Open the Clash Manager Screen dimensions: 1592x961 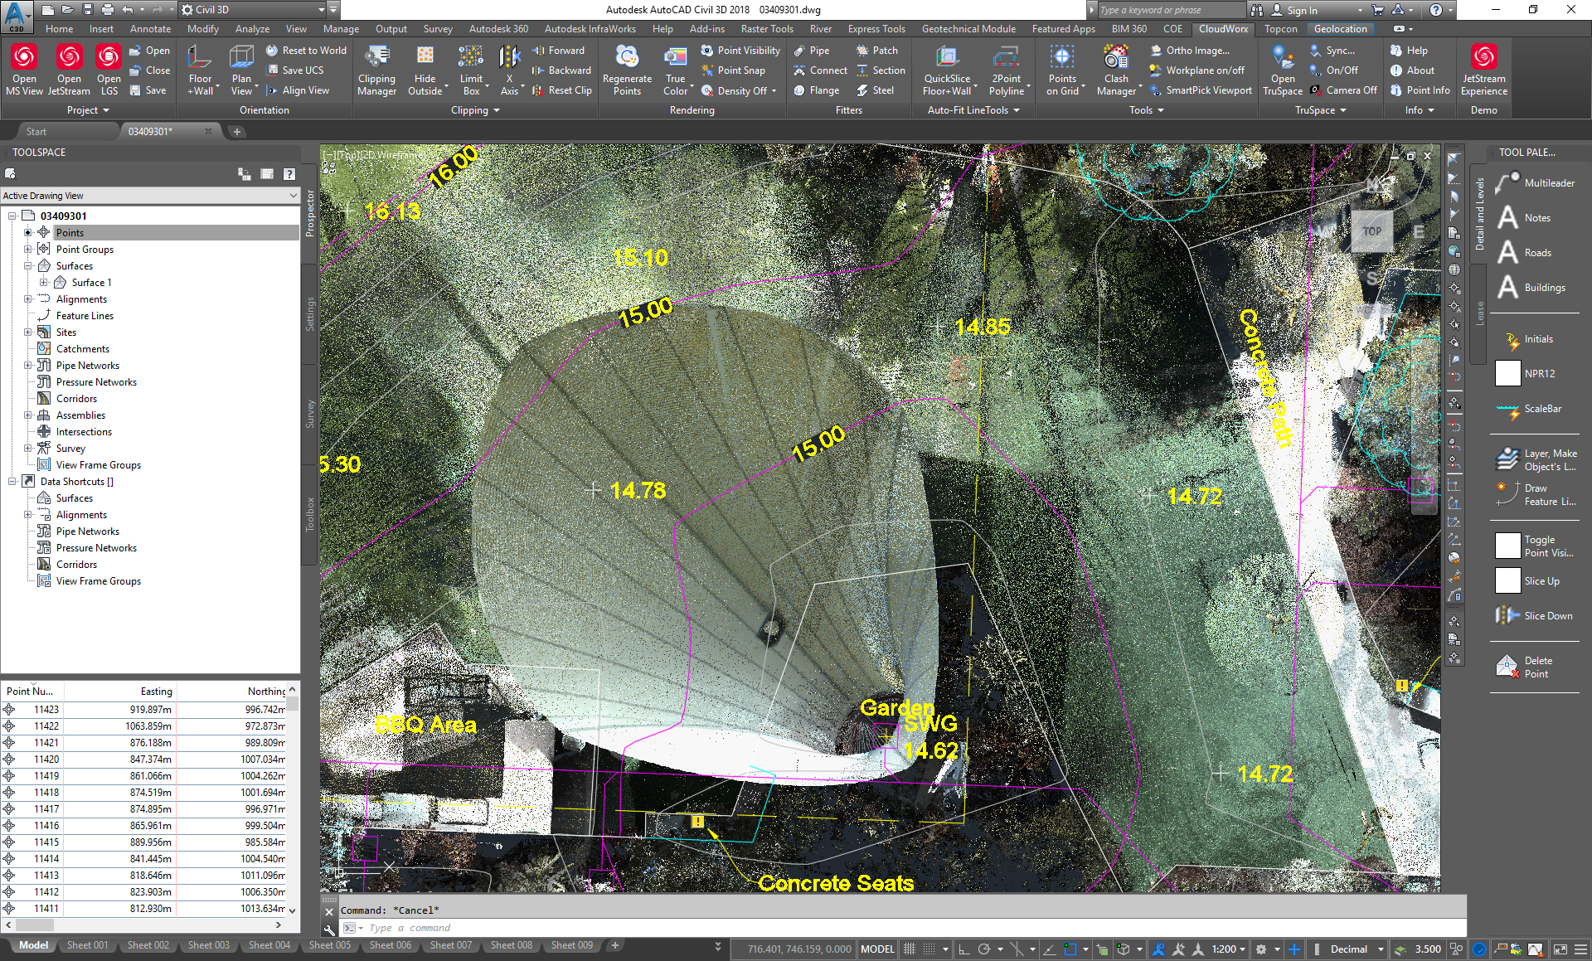[1116, 70]
